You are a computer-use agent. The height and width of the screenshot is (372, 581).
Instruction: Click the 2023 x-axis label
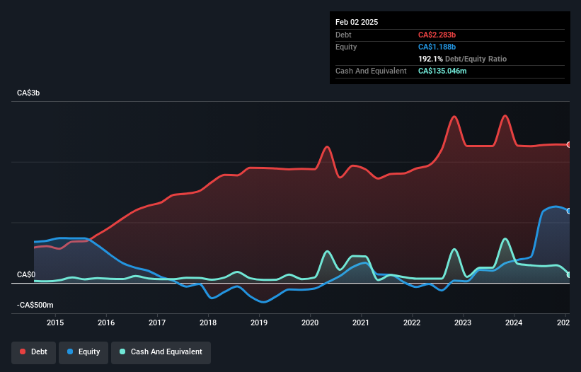463,322
